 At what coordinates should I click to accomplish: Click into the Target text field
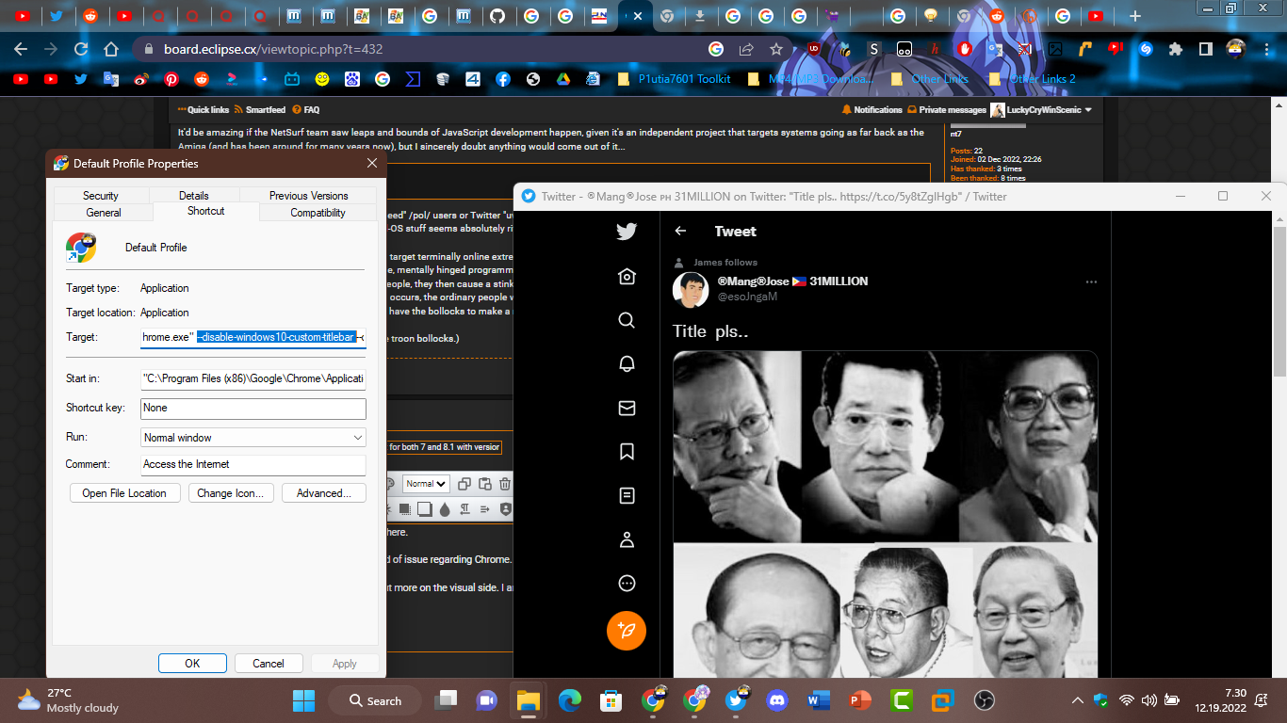[253, 337]
